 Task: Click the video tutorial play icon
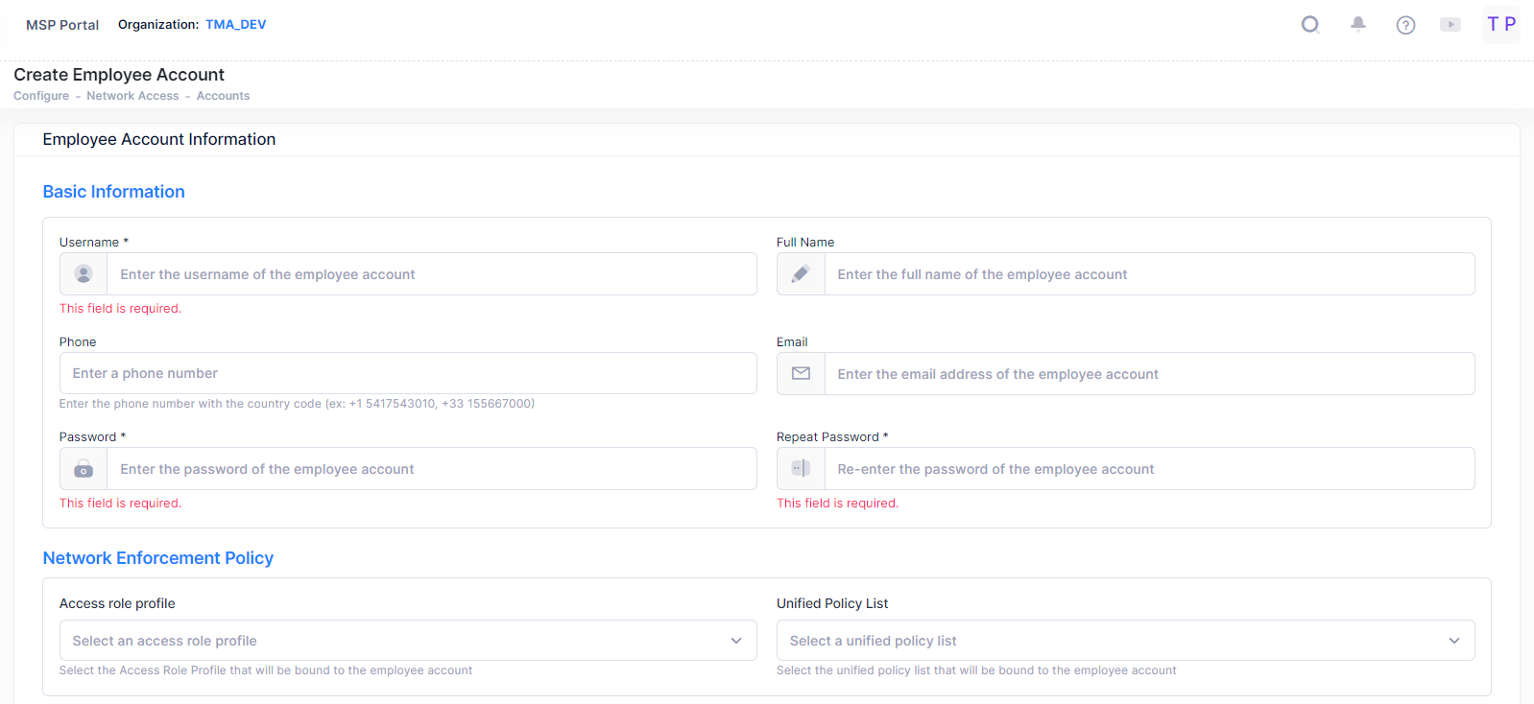tap(1450, 25)
